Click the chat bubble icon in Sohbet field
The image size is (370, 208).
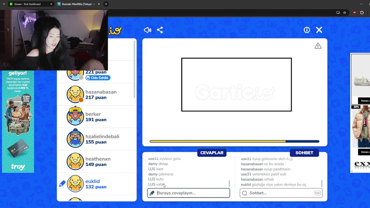[x=245, y=193]
